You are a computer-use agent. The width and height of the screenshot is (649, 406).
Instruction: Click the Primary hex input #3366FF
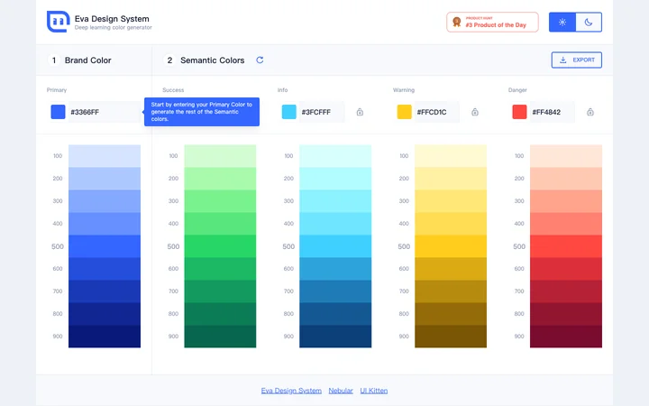pyautogui.click(x=105, y=112)
